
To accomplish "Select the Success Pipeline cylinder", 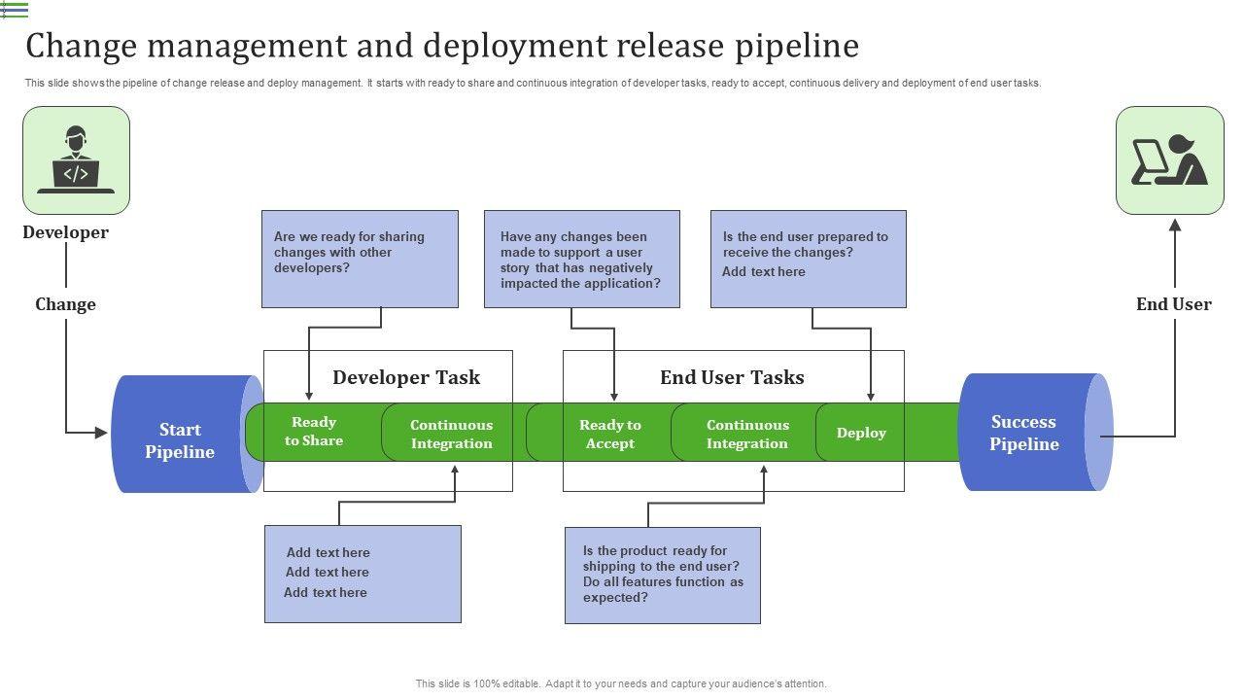I will 1024,433.
